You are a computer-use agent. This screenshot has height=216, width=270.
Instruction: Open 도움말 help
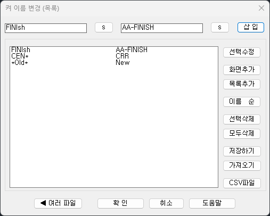(x=212, y=203)
